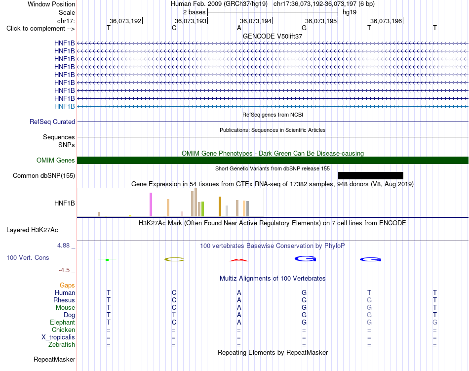Viewport: 469px width, 371px height.
Task: Click position label 36,073,196
Action: [x=386, y=21]
